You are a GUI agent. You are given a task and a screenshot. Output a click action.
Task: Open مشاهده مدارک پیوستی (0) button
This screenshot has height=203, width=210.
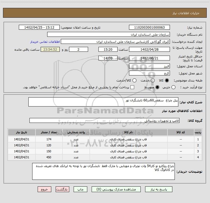point(116,189)
